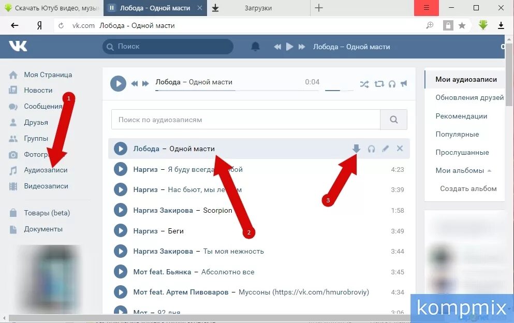Open Yandex home Я button
This screenshot has width=514, height=323.
39,25
